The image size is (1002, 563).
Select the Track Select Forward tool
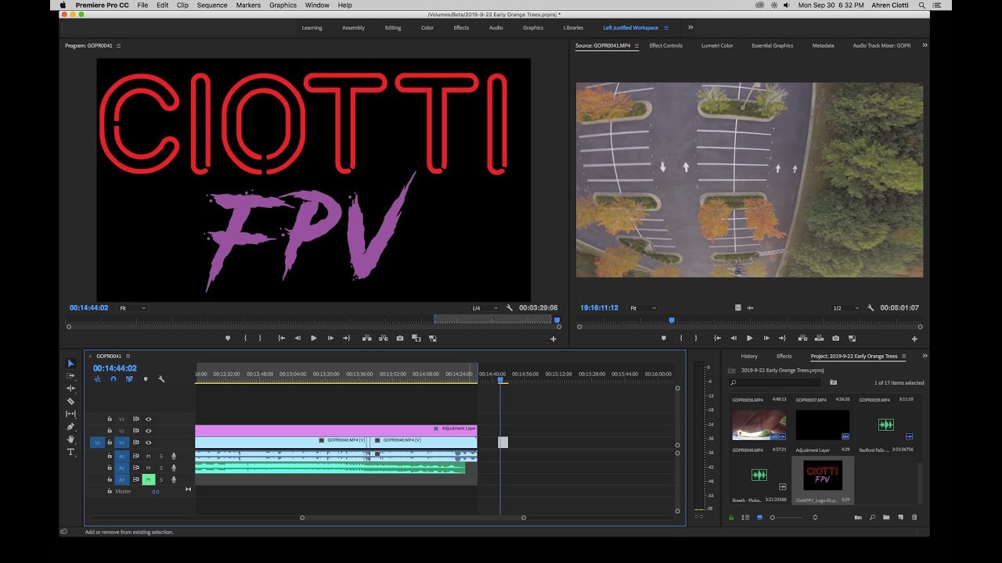click(70, 376)
